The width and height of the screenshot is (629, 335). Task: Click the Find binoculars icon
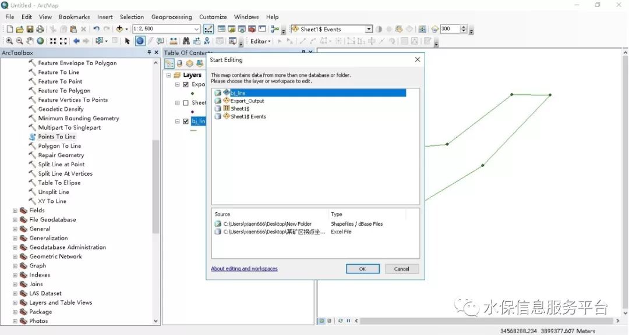(x=186, y=41)
